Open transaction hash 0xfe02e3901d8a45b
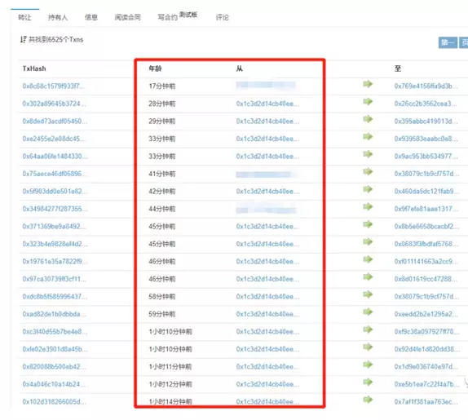468x420 pixels. tap(55, 349)
